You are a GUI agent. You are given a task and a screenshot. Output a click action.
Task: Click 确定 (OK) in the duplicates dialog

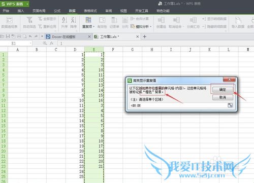point(223,90)
